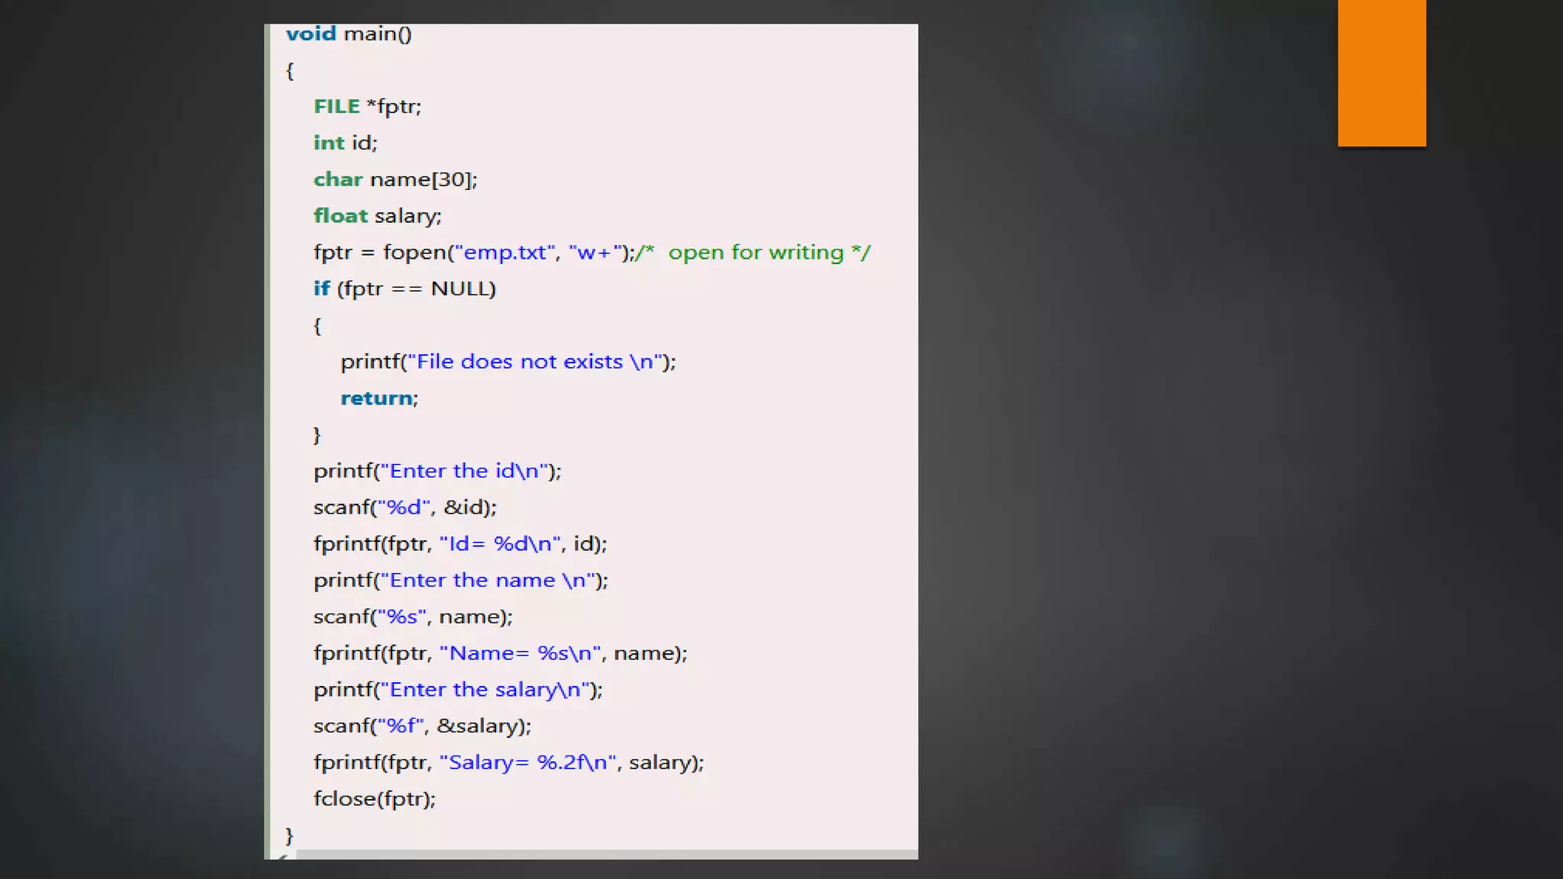Screen dimensions: 1563x879
Task: Click the scroll-left arrow at code bottom
Action: [x=283, y=856]
